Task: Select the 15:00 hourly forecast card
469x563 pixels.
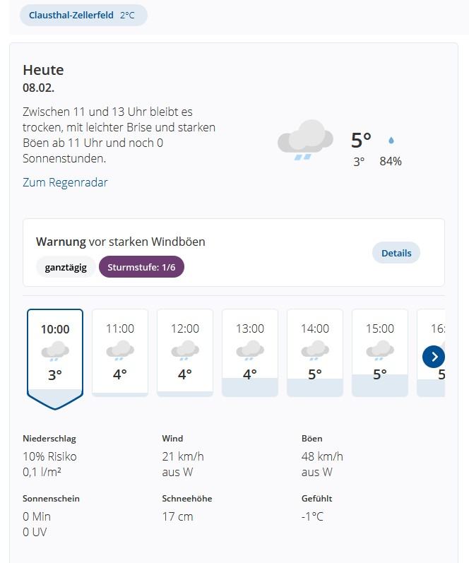Action: [380, 352]
